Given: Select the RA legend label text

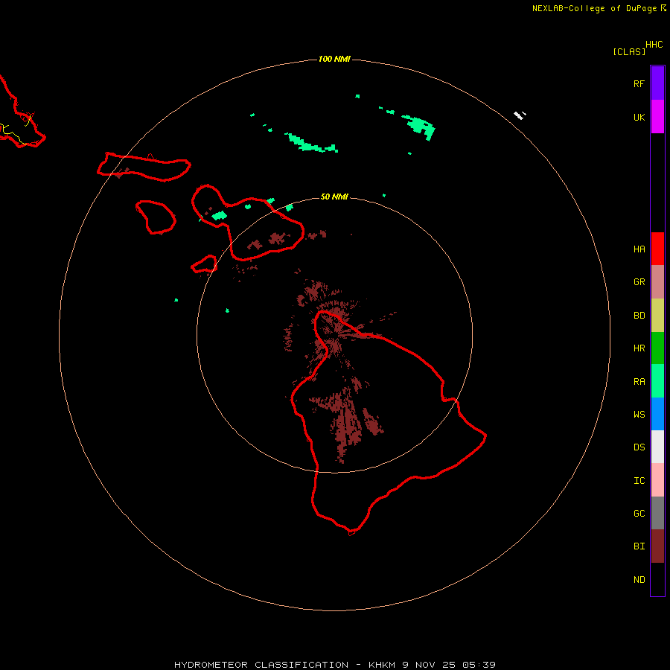Looking at the screenshot, I should pos(639,382).
